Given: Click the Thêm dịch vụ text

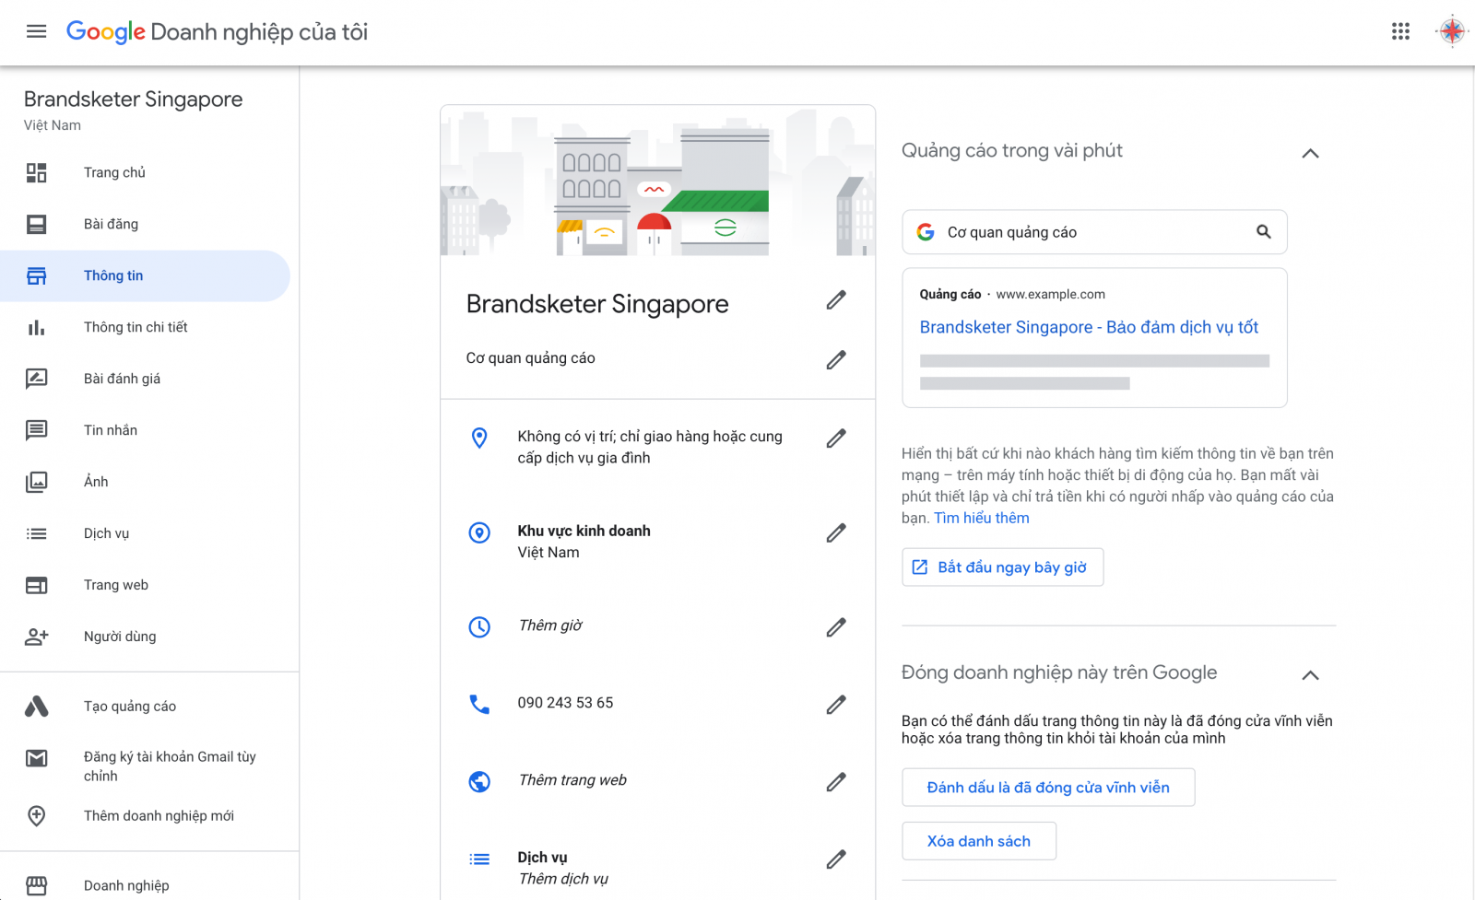Looking at the screenshot, I should (563, 879).
